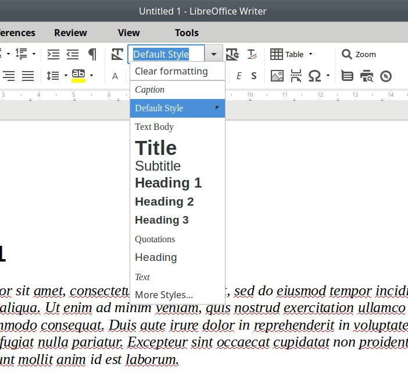408x378 pixels.
Task: Open the Table dropdown arrow
Action: (310, 54)
